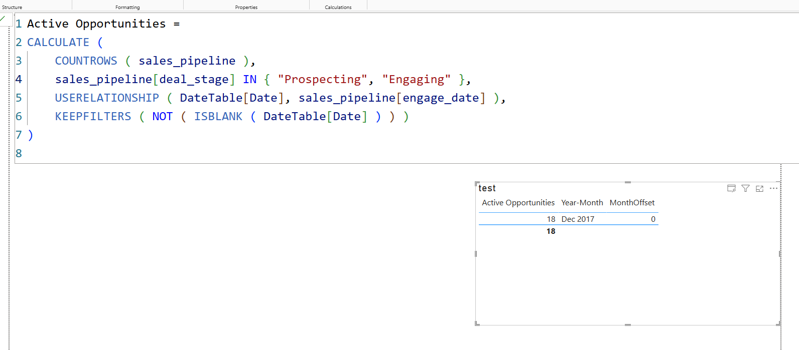
Task: Click the Properties ribbon group label
Action: [x=246, y=8]
